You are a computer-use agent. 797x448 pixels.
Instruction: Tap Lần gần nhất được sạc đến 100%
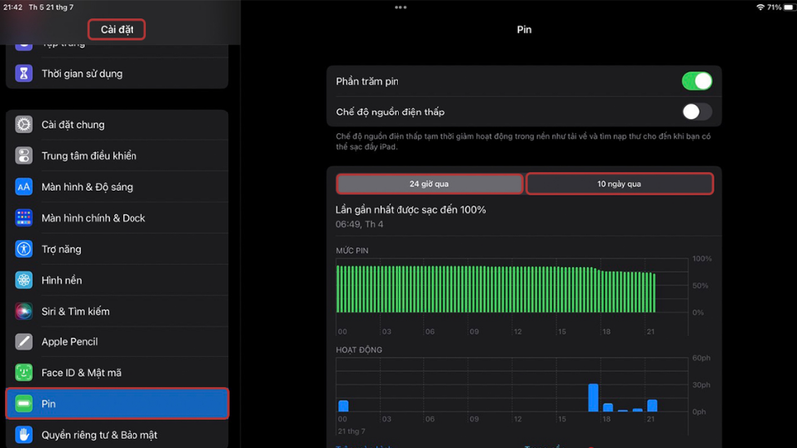tap(410, 210)
